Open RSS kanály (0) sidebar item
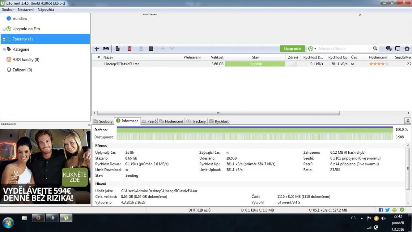This screenshot has width=412, height=232. (x=26, y=59)
